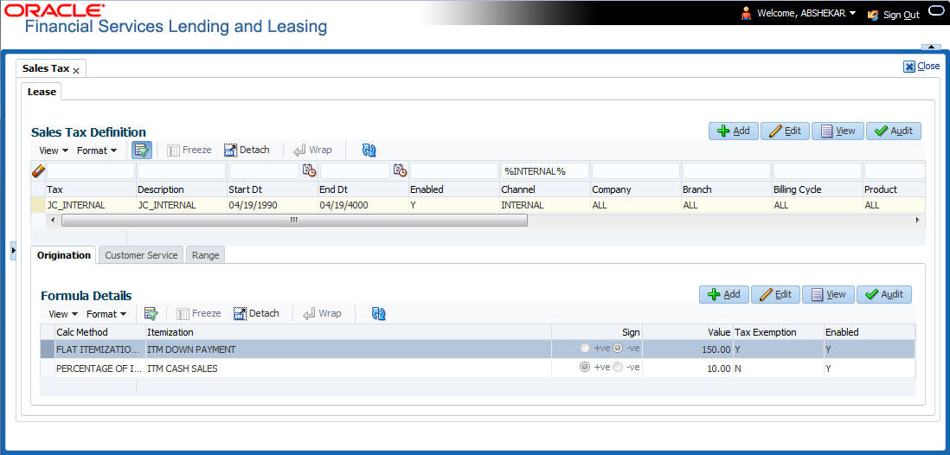The height and width of the screenshot is (455, 950).
Task: Click View button in Formula Details
Action: pyautogui.click(x=828, y=294)
